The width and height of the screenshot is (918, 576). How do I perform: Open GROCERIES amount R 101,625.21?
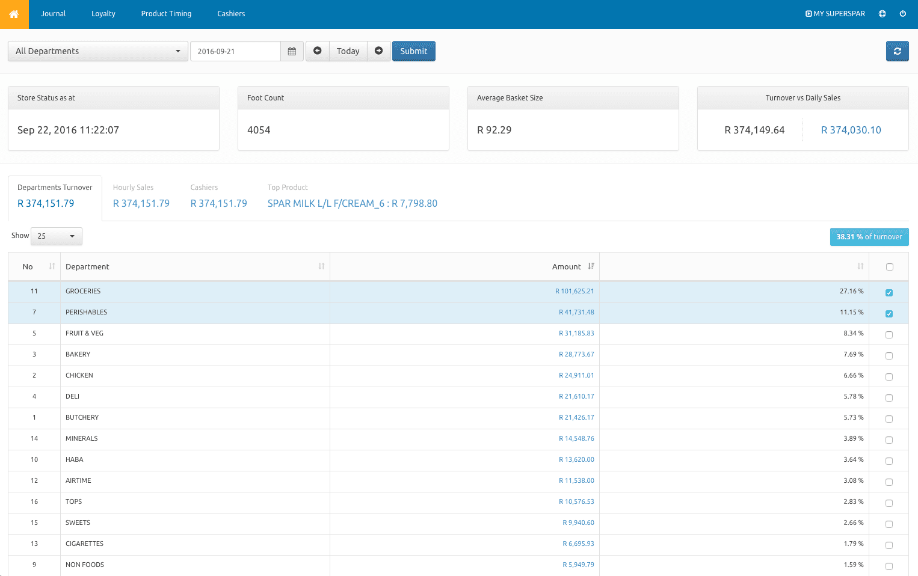click(x=575, y=291)
